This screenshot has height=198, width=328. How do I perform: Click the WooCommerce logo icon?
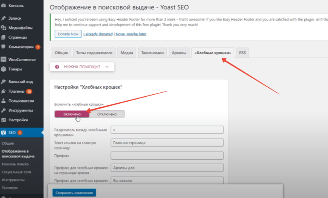click(3, 60)
